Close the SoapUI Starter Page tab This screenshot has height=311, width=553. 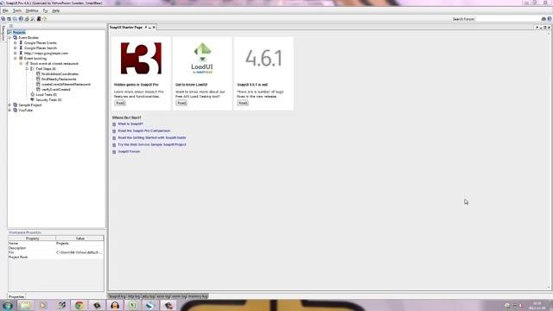point(154,27)
